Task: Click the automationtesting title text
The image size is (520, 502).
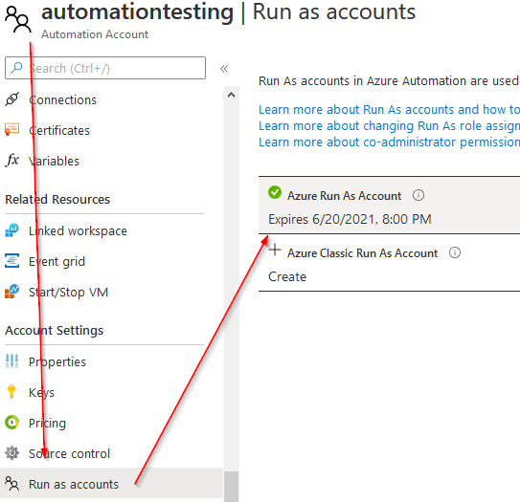Action: pos(137,11)
